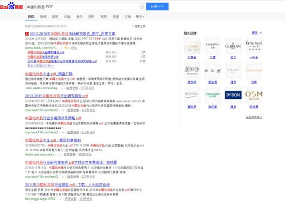Open the search tools filter
This screenshot has height=205, width=286.
(139, 26)
